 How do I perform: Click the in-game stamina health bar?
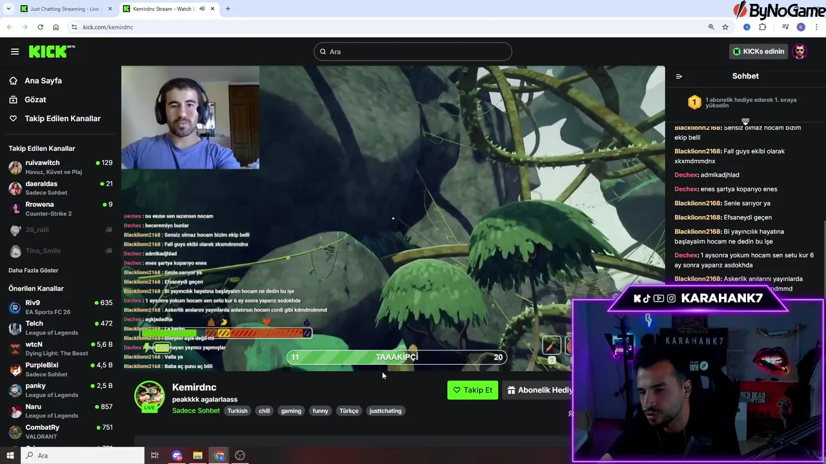tap(228, 333)
